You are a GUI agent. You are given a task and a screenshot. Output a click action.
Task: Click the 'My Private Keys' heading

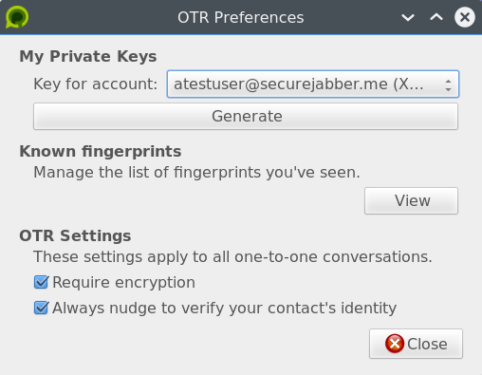(x=88, y=57)
